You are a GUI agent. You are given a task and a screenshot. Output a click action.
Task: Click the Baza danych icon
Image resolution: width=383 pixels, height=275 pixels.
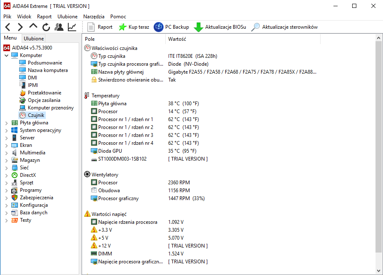pyautogui.click(x=15, y=213)
